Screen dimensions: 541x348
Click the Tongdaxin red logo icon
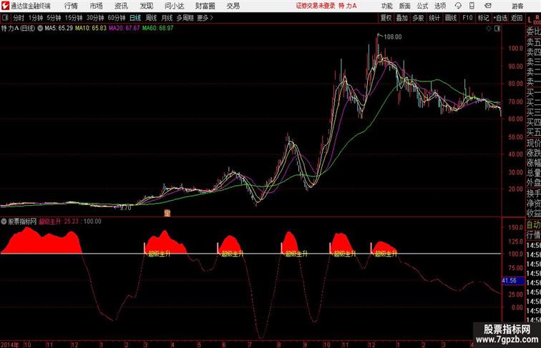click(5, 6)
